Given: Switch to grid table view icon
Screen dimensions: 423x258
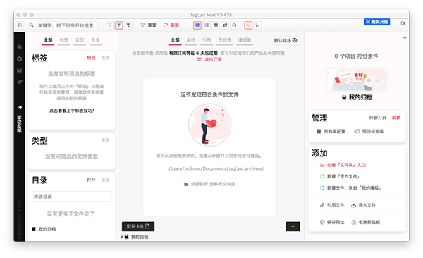Looking at the screenshot, I should coord(216,25).
